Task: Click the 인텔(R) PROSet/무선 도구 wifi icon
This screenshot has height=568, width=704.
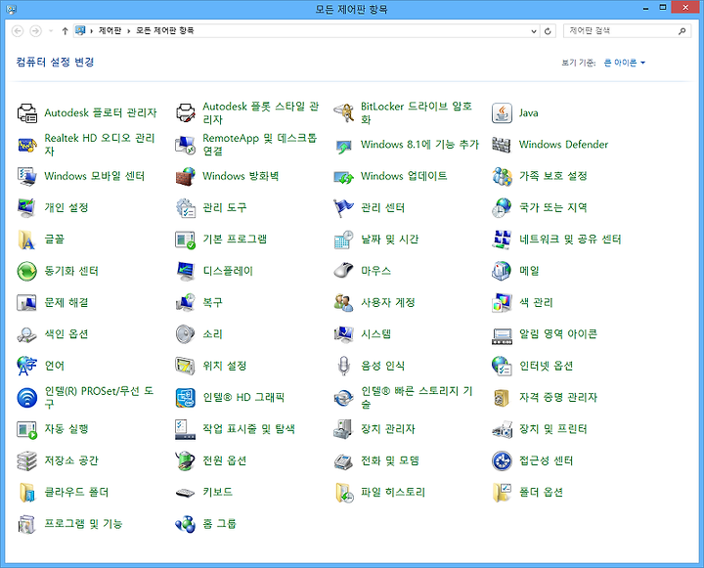Action: (x=27, y=398)
